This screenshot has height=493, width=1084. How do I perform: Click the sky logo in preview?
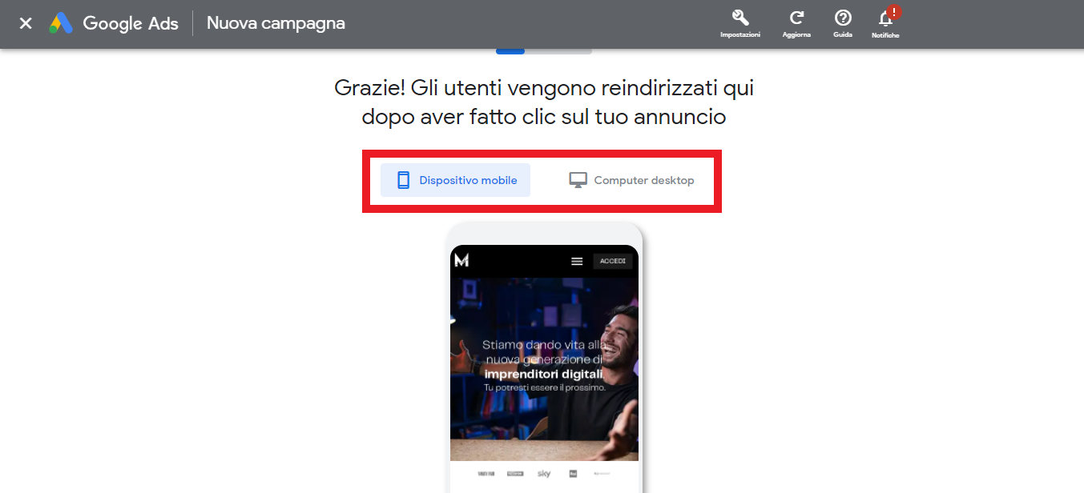(x=544, y=474)
